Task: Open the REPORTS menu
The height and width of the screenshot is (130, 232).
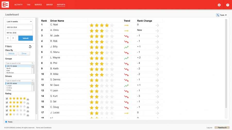Action: [x=61, y=5]
